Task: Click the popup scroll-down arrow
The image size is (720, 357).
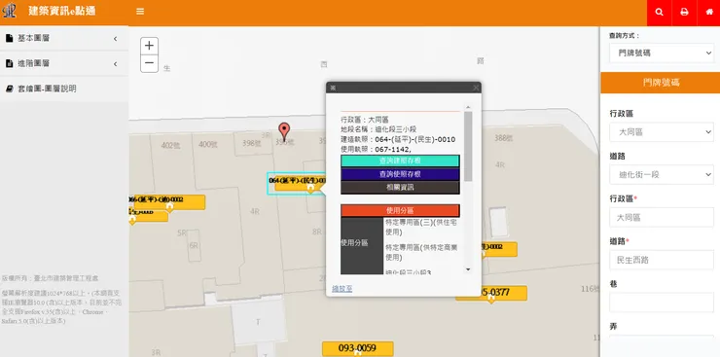Action: tap(468, 269)
